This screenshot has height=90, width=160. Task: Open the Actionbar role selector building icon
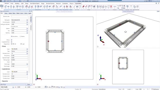coord(2,6)
